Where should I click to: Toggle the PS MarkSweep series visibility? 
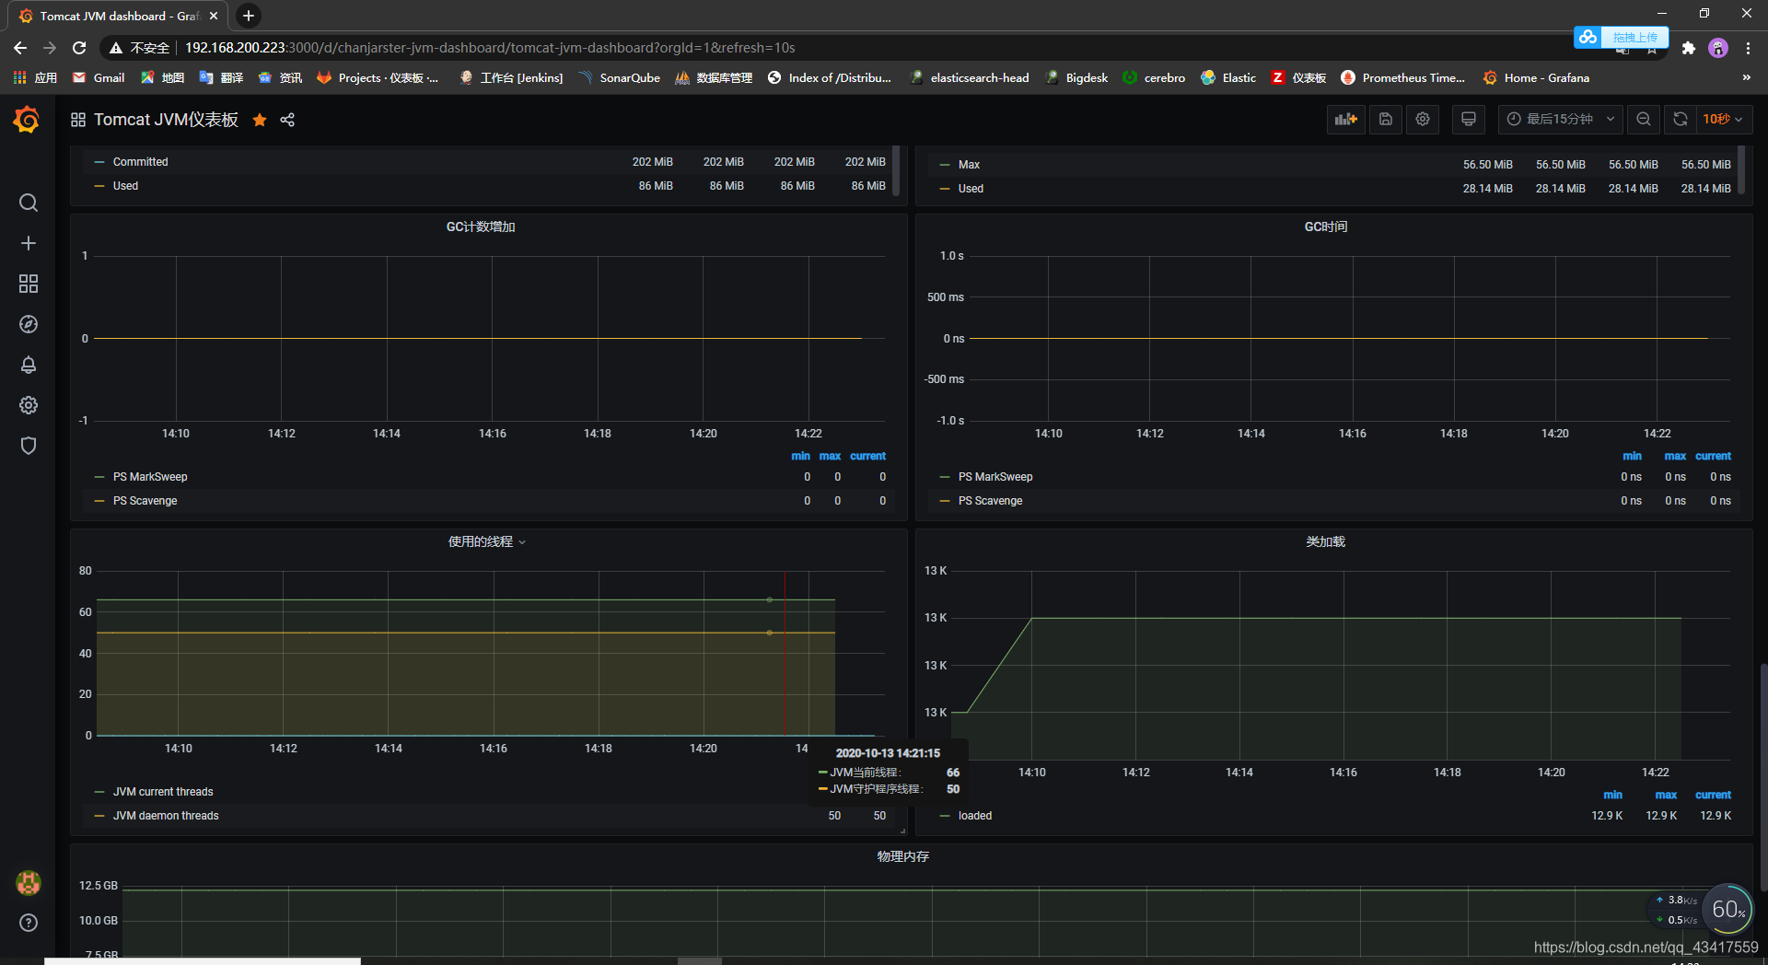click(150, 476)
